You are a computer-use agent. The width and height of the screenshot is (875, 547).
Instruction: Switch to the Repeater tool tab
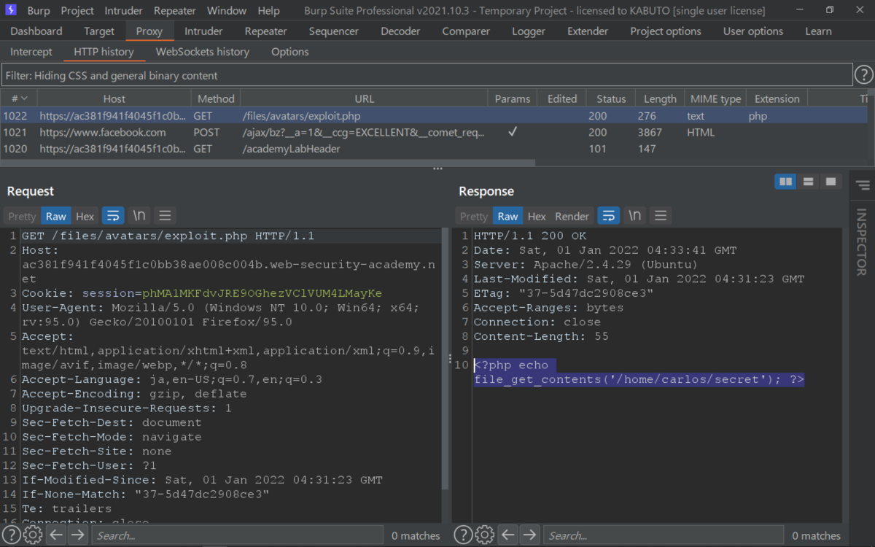point(266,31)
